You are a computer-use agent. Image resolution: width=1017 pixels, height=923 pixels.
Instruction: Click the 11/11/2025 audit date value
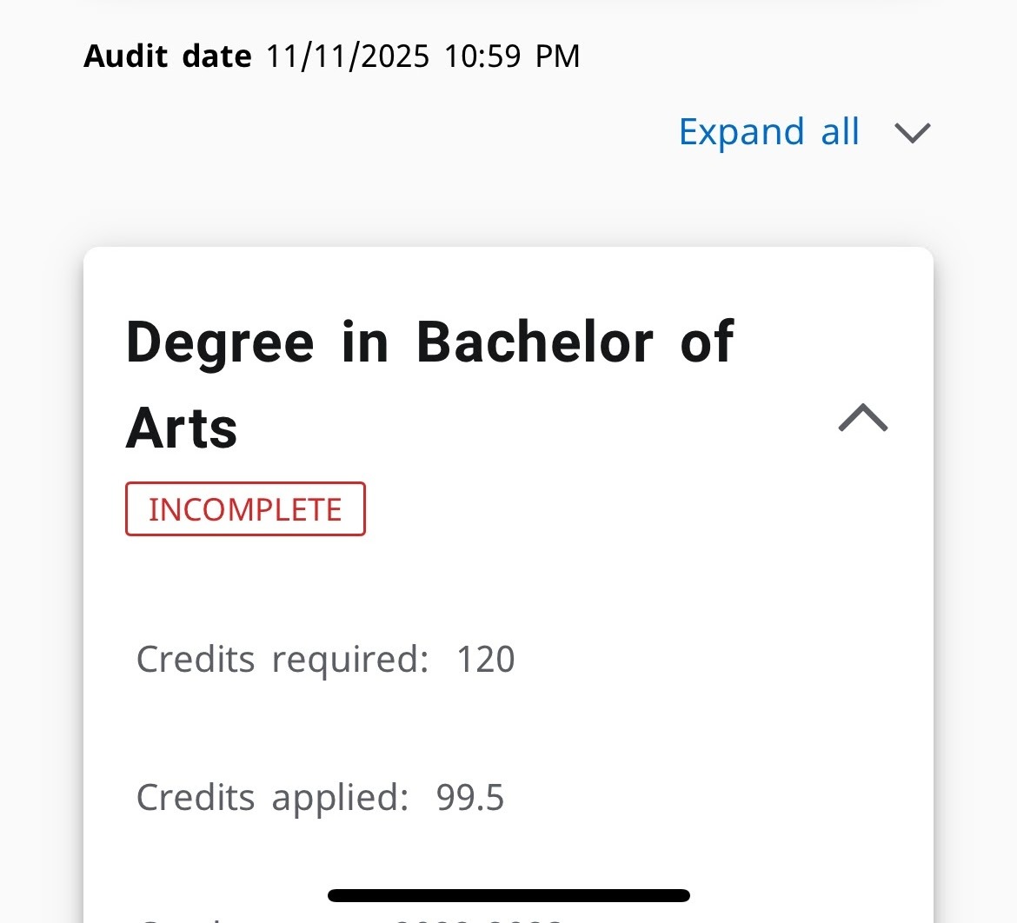[348, 57]
